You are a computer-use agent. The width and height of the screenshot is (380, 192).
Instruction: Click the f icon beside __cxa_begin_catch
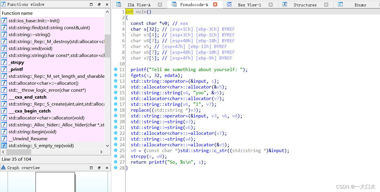click(x=4, y=111)
